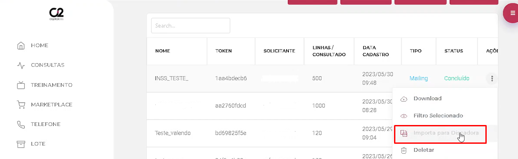Sort by the NOME column header
The image size is (518, 159).
click(163, 51)
